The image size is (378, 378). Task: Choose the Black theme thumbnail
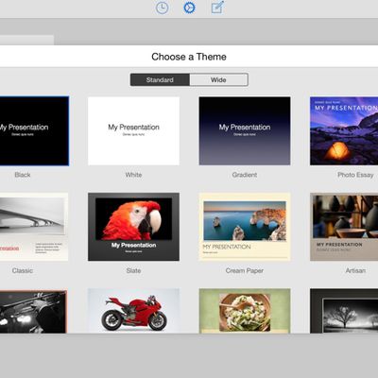(34, 131)
